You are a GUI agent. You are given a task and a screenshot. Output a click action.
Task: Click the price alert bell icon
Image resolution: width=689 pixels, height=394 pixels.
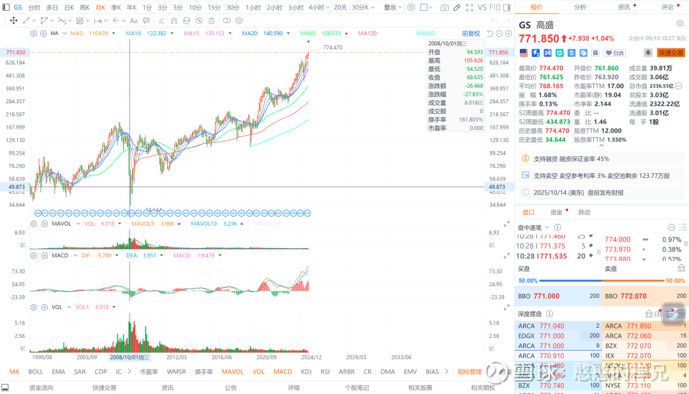tap(648, 53)
